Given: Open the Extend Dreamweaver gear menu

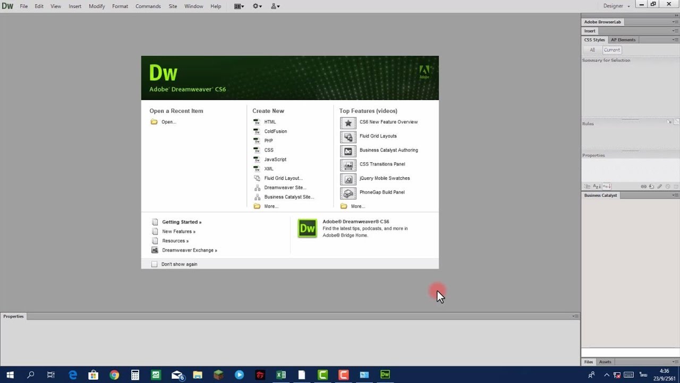Looking at the screenshot, I should (x=258, y=6).
